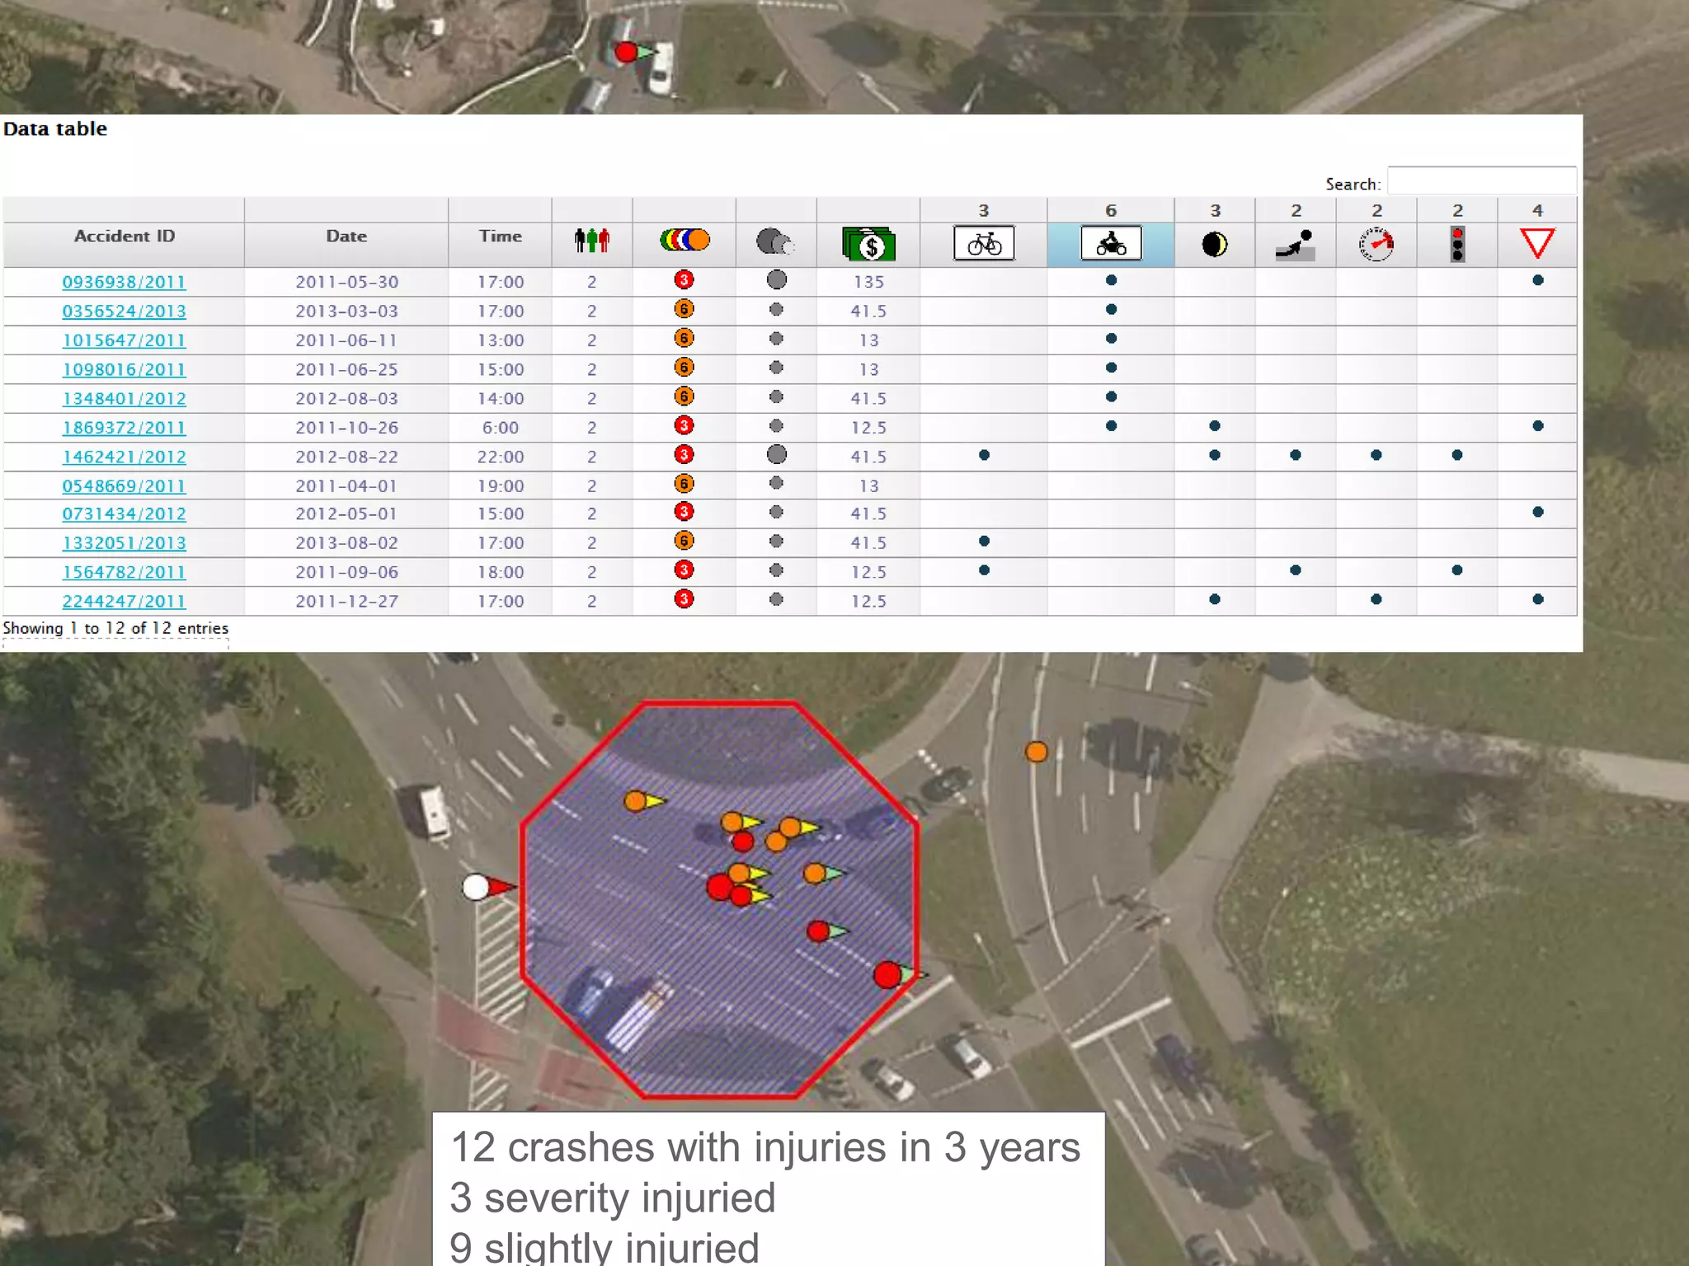Sort by the Accident ID column

point(124,236)
